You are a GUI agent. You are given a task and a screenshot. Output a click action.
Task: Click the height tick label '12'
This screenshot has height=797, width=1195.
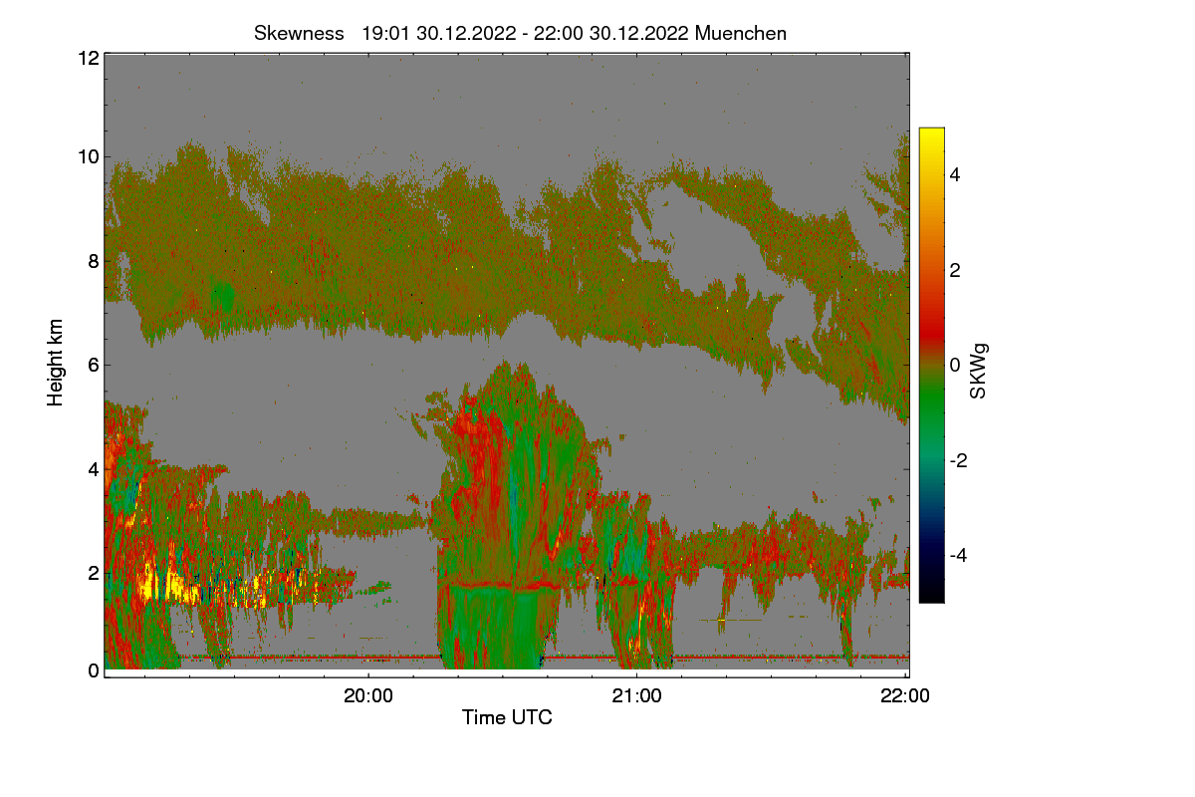(x=88, y=58)
